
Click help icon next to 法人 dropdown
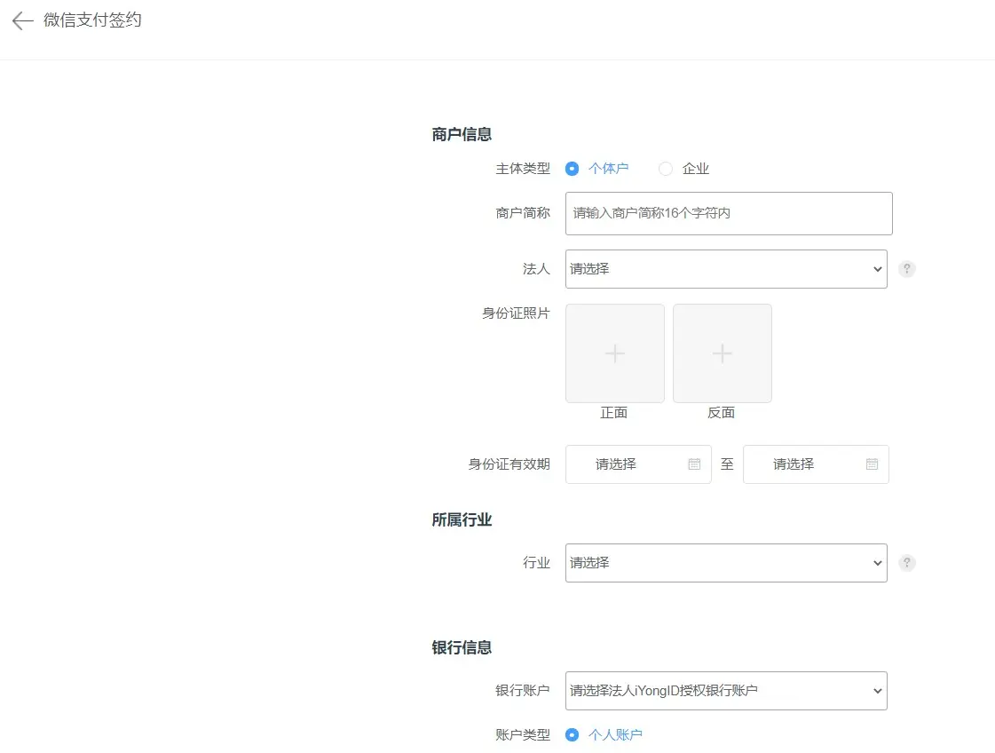pos(906,269)
